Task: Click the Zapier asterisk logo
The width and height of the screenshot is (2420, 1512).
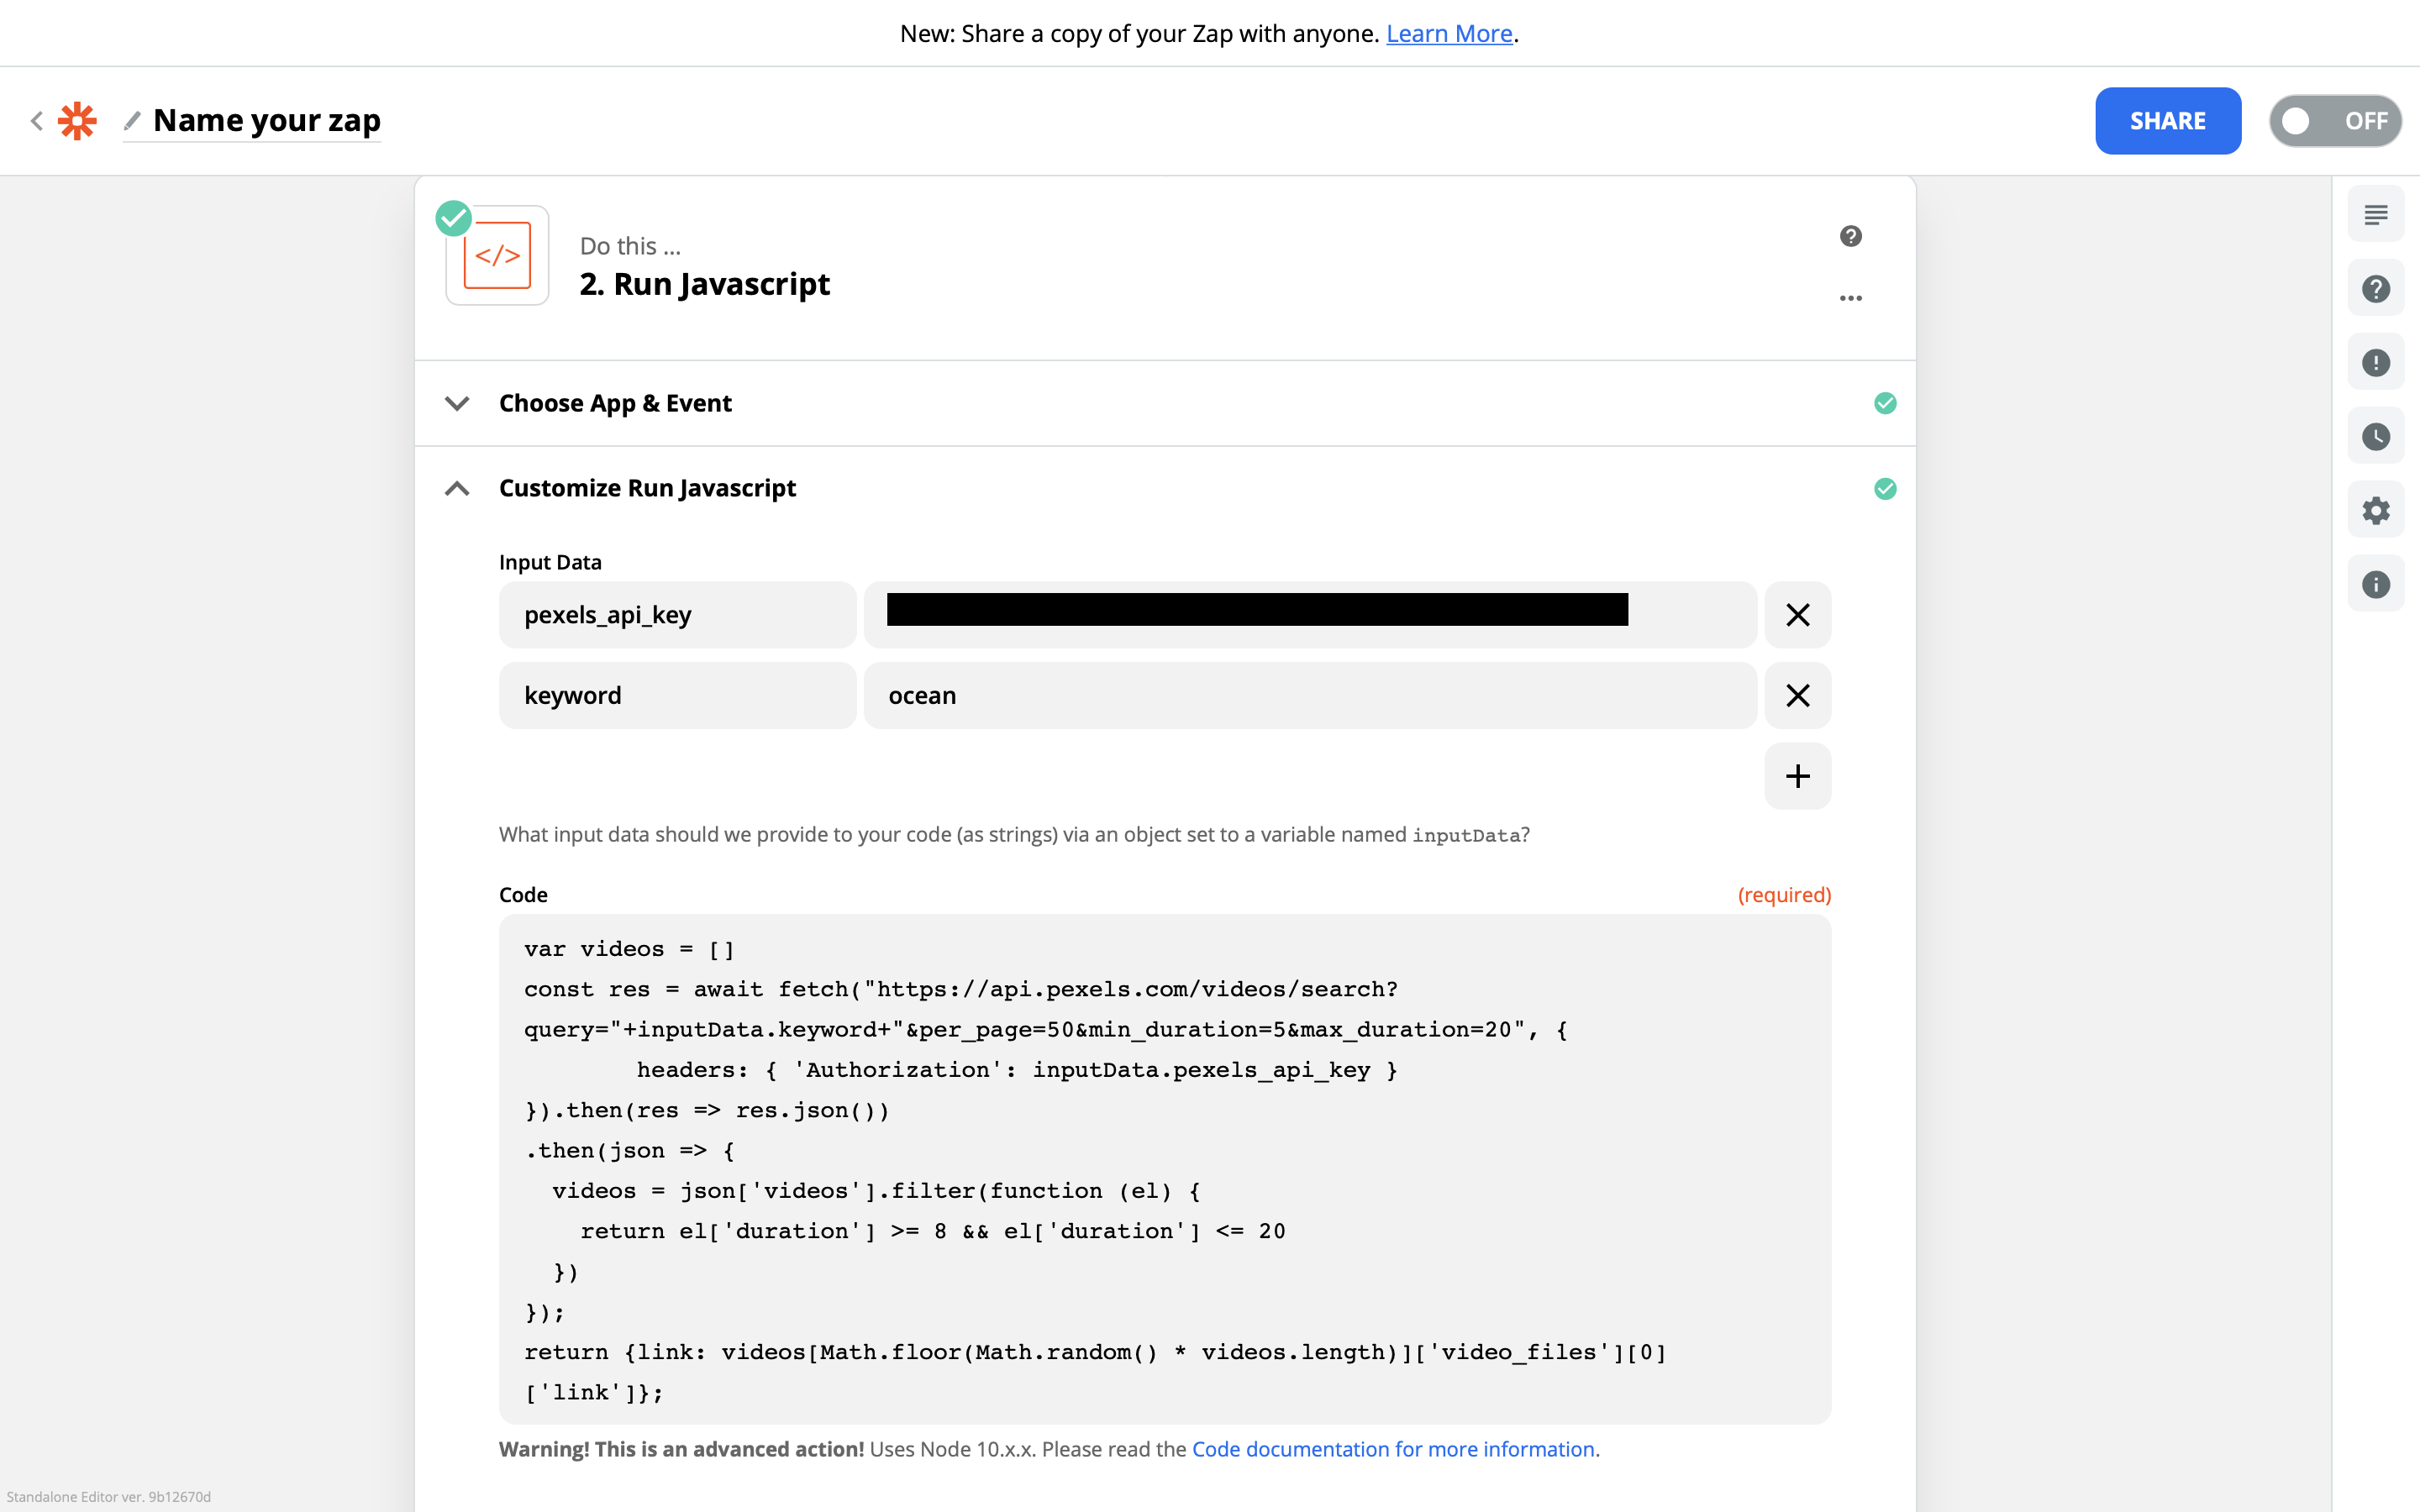Action: pyautogui.click(x=77, y=121)
